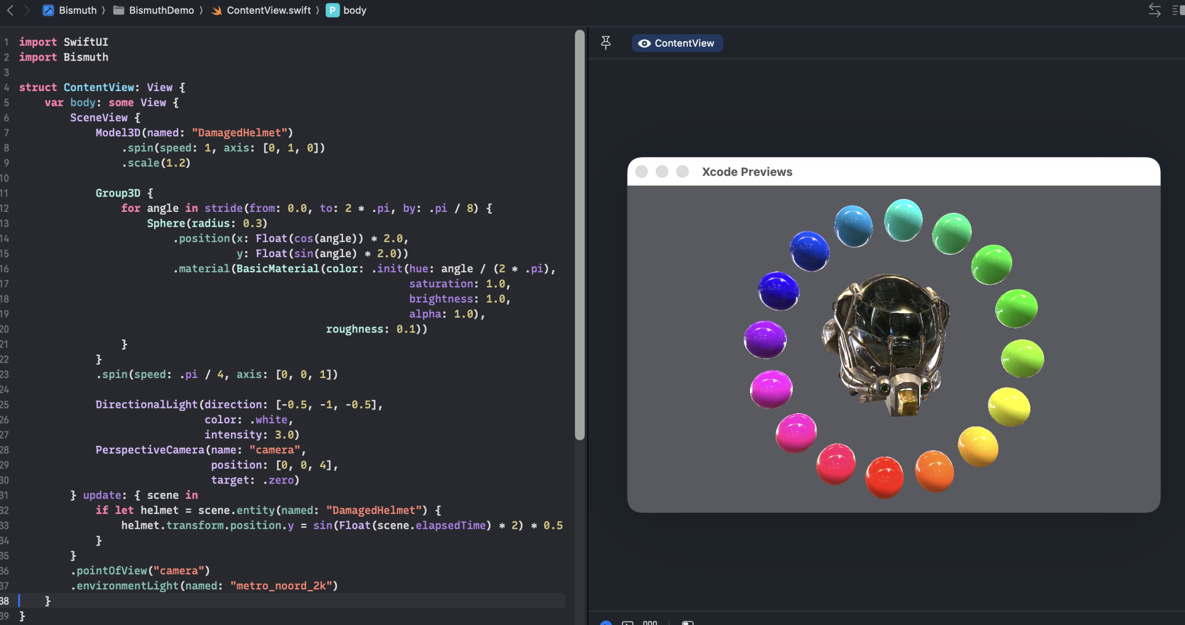Image resolution: width=1185 pixels, height=625 pixels.
Task: Toggle the ContentView preview eye button
Action: click(677, 43)
